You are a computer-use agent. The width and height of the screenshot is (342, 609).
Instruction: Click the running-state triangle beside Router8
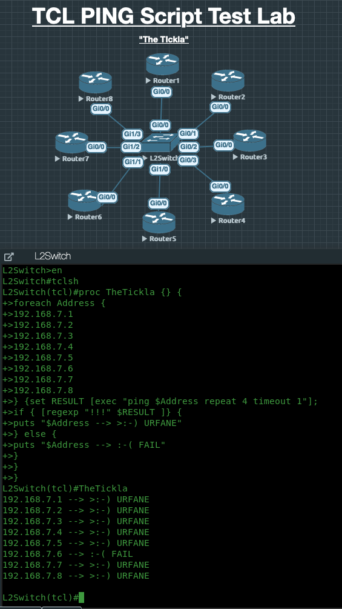(81, 99)
